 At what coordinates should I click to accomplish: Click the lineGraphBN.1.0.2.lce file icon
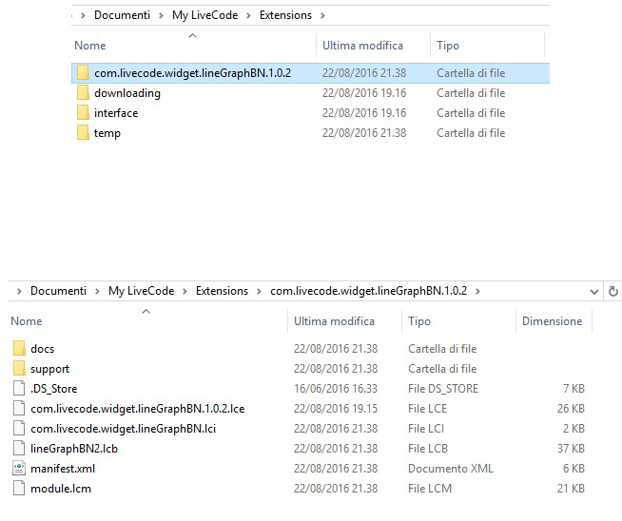pyautogui.click(x=19, y=409)
